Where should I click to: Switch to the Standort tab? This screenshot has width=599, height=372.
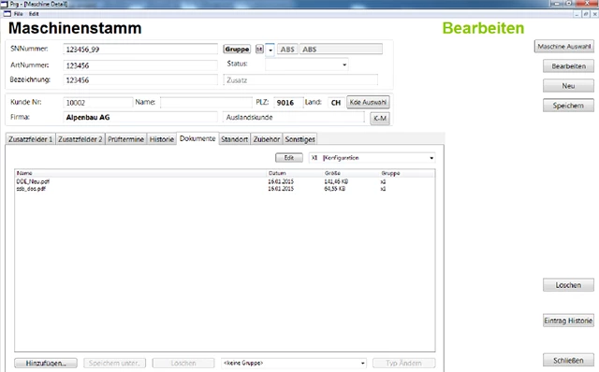[x=235, y=139]
